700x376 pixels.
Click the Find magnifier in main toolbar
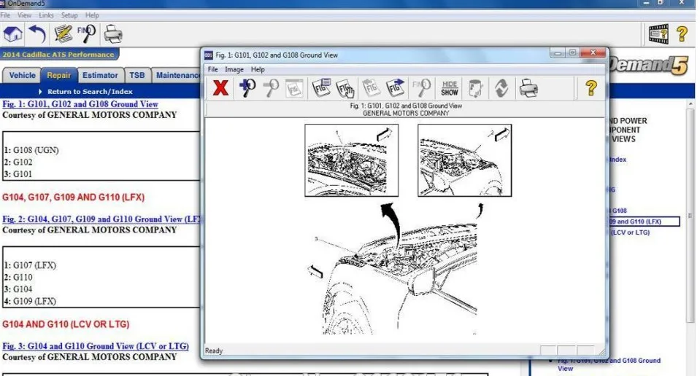[87, 34]
